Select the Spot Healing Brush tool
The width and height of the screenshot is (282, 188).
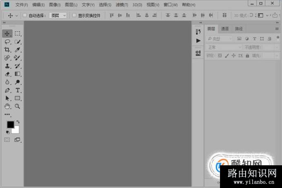[7, 58]
